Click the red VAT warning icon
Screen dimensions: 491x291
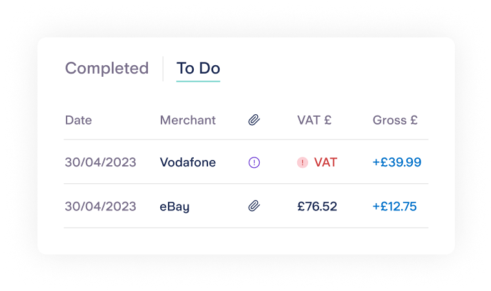pyautogui.click(x=302, y=163)
